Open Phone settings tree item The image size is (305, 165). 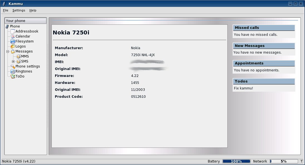click(28, 66)
